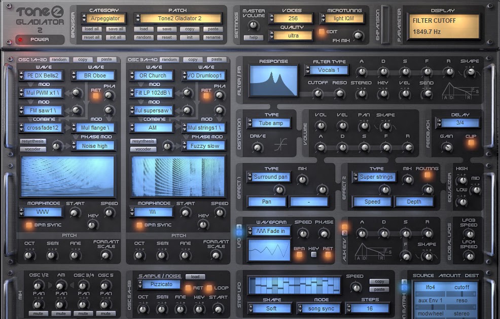Toggle the EDIT light in settings

coord(322,31)
